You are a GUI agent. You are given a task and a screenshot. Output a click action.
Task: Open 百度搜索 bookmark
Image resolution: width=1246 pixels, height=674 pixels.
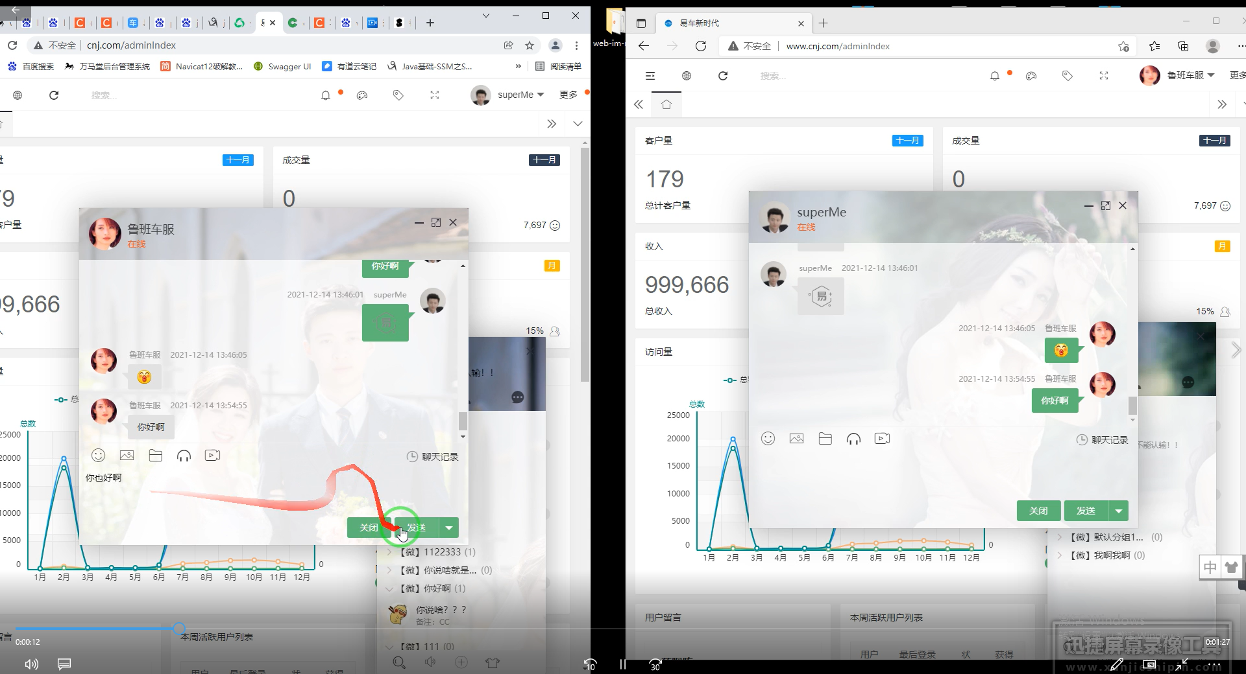click(x=31, y=66)
